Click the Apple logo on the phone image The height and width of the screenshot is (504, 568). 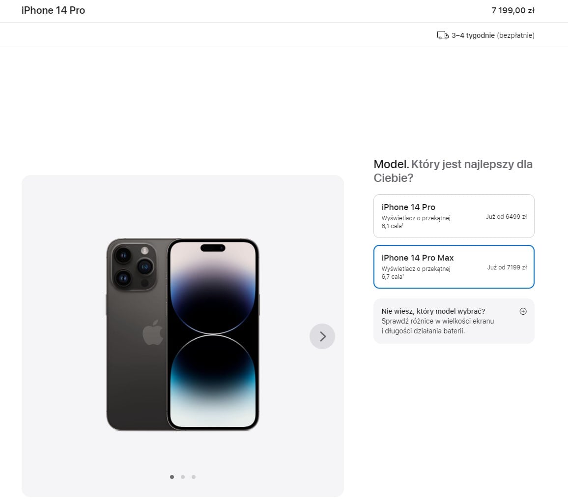pyautogui.click(x=153, y=332)
